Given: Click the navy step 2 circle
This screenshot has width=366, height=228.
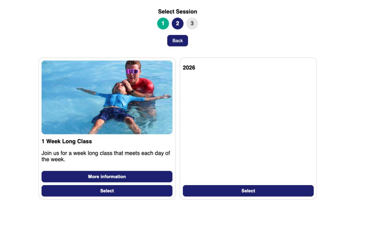Looking at the screenshot, I should (x=178, y=24).
